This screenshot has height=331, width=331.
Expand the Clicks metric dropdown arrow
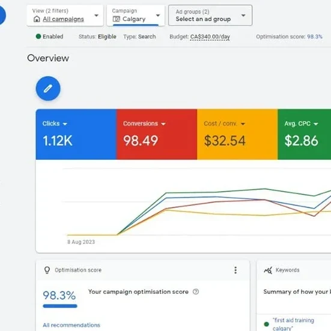click(65, 124)
